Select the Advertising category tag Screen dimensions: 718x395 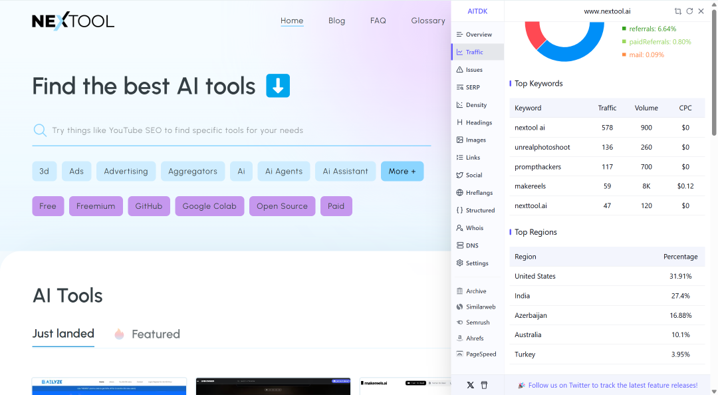[x=126, y=171]
